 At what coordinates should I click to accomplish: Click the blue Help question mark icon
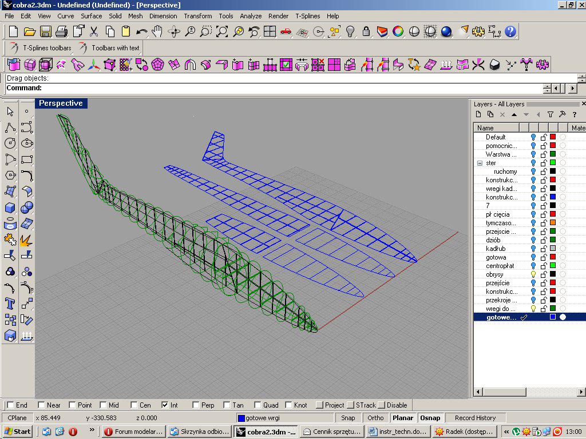(510, 31)
